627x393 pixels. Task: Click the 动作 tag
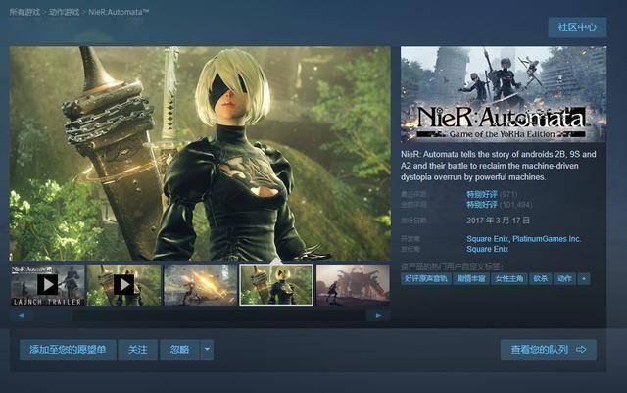point(564,279)
